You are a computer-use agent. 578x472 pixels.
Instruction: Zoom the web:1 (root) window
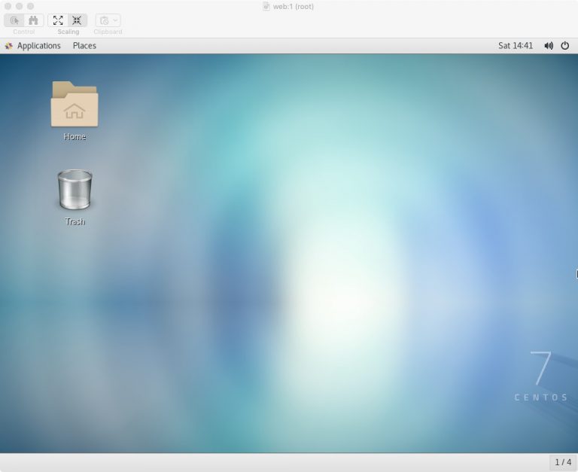[x=31, y=6]
